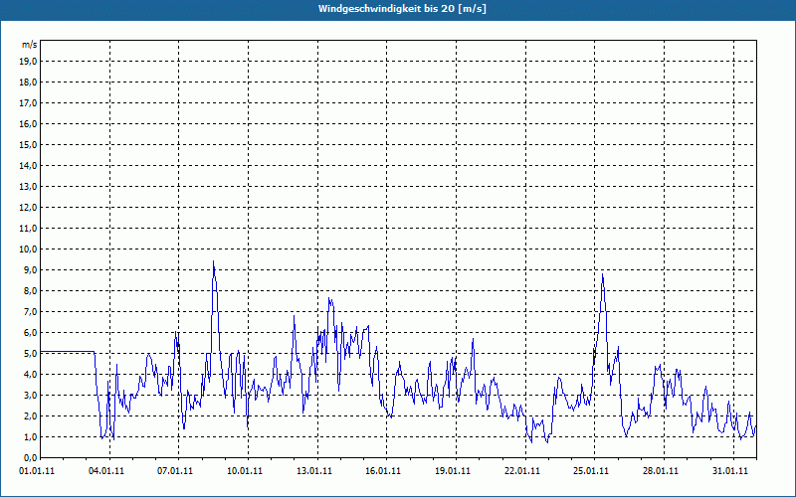796x497 pixels.
Task: Select the 0,0 y-axis value
Action: pos(30,457)
